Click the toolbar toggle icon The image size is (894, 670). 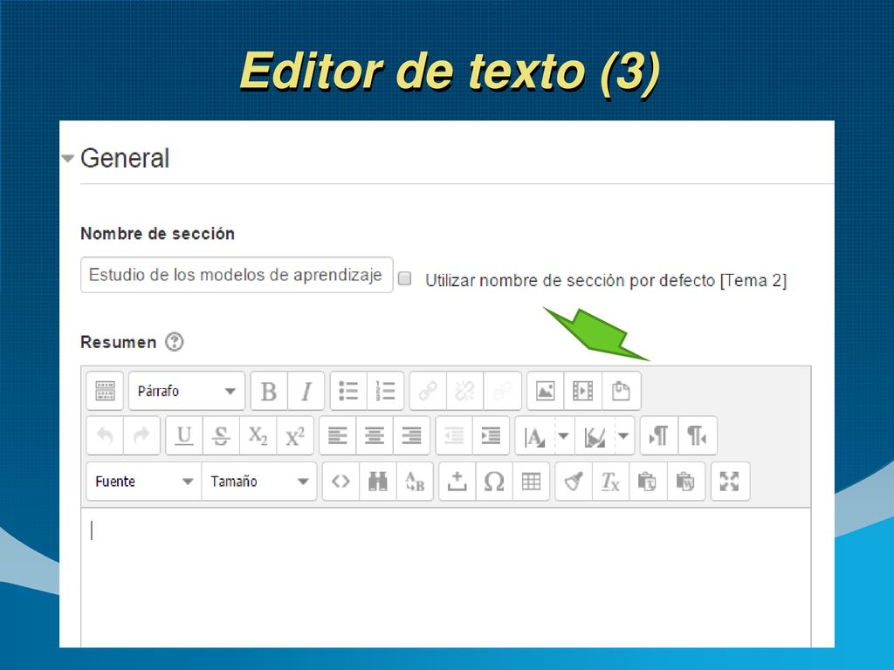click(x=105, y=391)
